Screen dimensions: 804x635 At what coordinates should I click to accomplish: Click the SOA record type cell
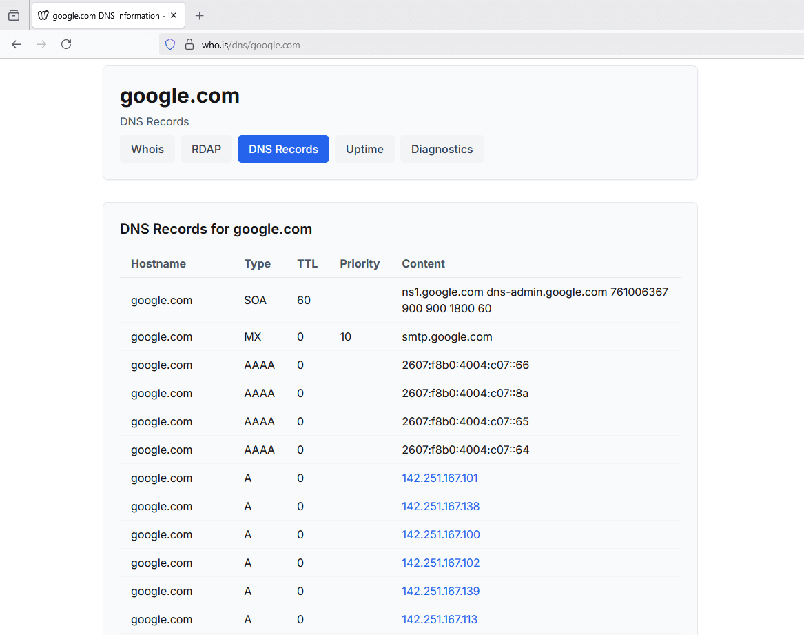pos(256,301)
